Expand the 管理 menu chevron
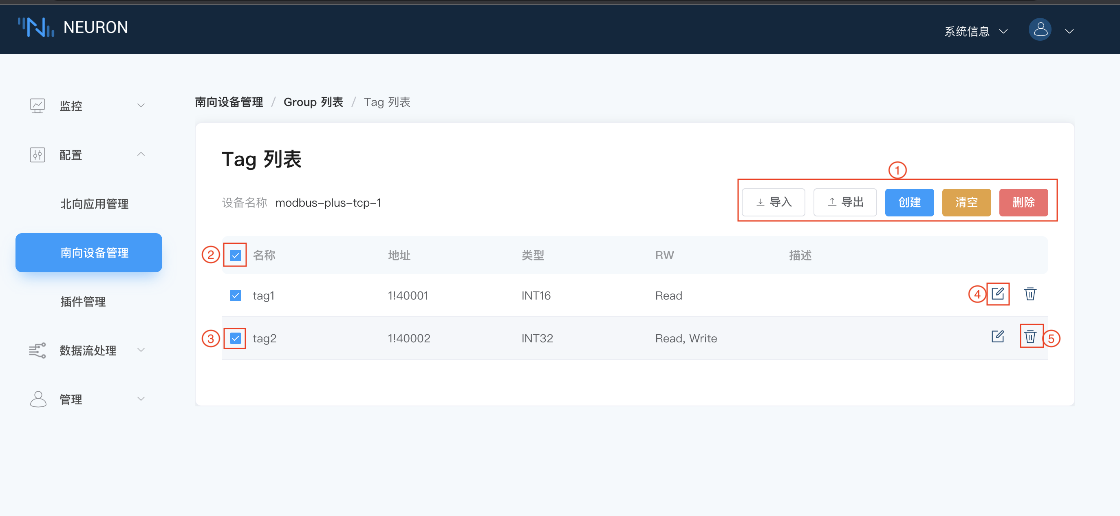The height and width of the screenshot is (516, 1120). 141,399
